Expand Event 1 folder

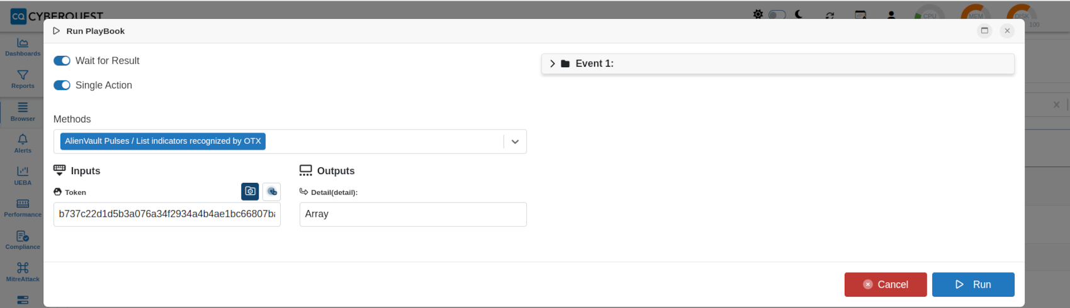553,63
